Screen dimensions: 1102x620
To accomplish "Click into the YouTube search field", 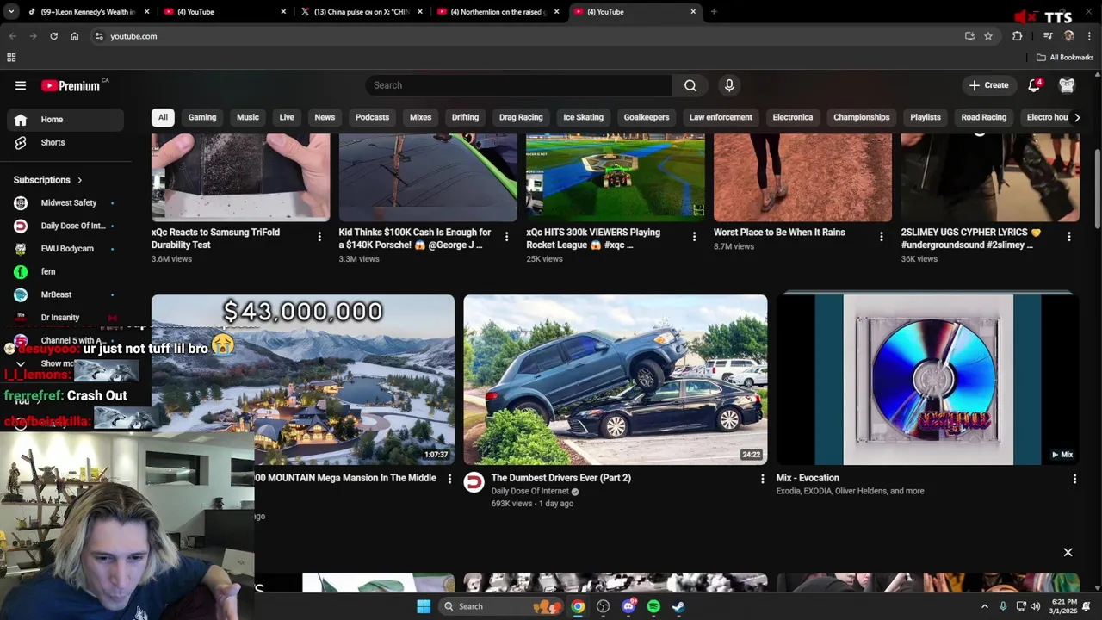I will pyautogui.click(x=519, y=85).
